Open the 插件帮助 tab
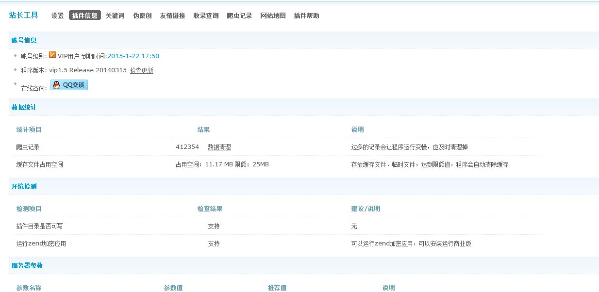 (x=306, y=16)
